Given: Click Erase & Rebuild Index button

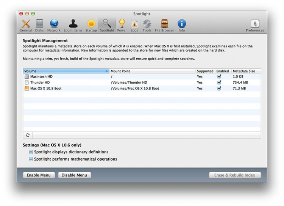Looking at the screenshot, I should click(x=235, y=175).
